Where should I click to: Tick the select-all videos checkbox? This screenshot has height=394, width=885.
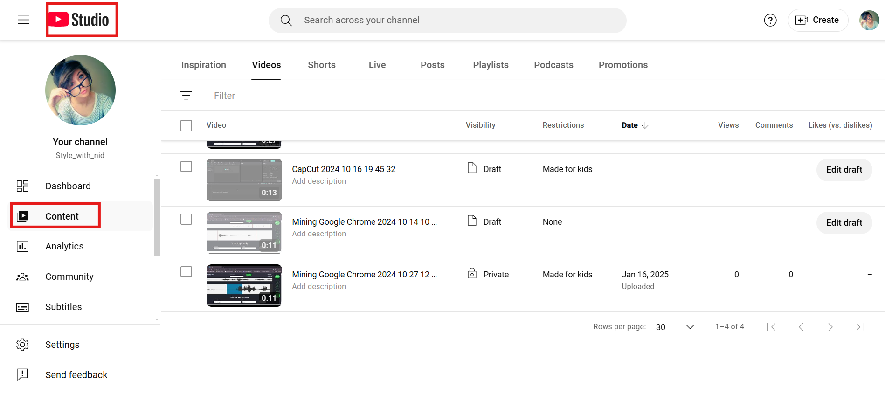[x=187, y=125]
